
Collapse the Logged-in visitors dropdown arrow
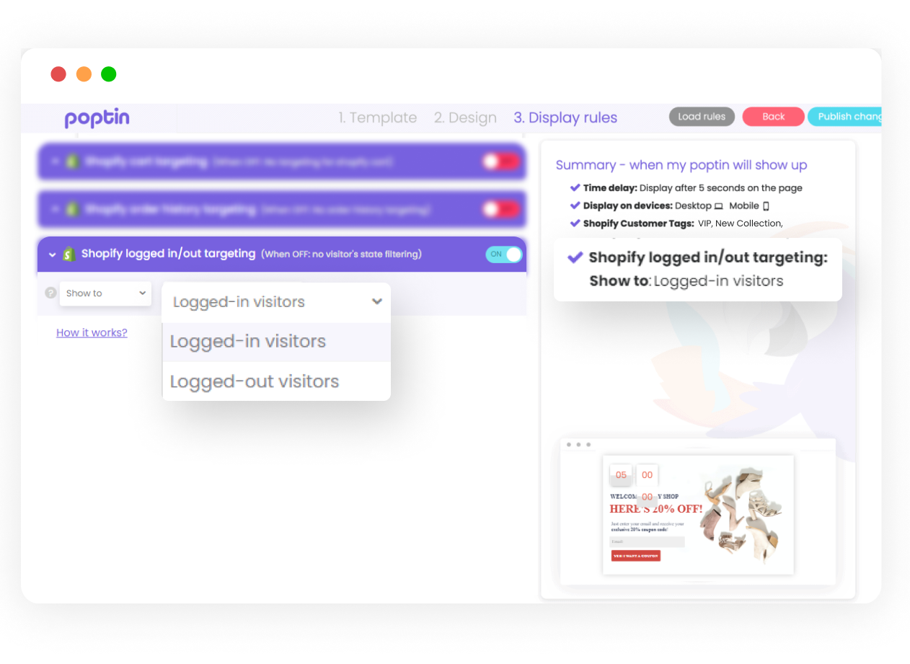(x=376, y=302)
